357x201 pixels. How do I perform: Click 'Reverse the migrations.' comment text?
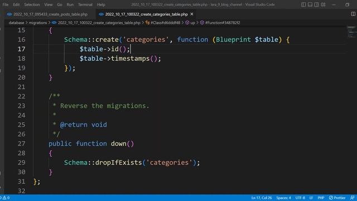point(105,106)
